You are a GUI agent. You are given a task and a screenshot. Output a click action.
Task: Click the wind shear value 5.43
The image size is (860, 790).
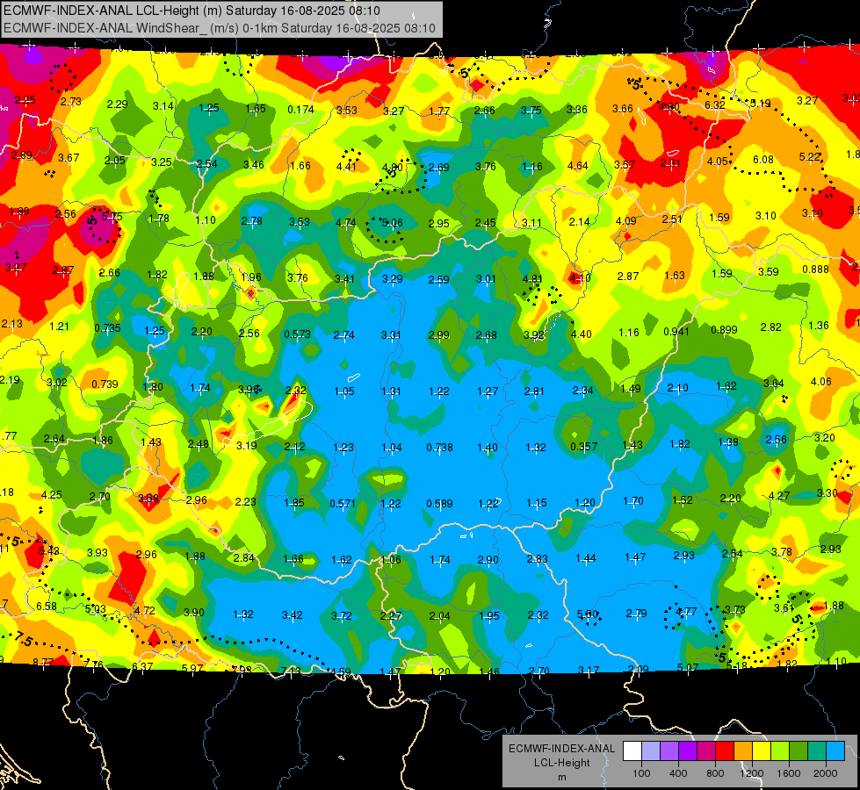49,549
